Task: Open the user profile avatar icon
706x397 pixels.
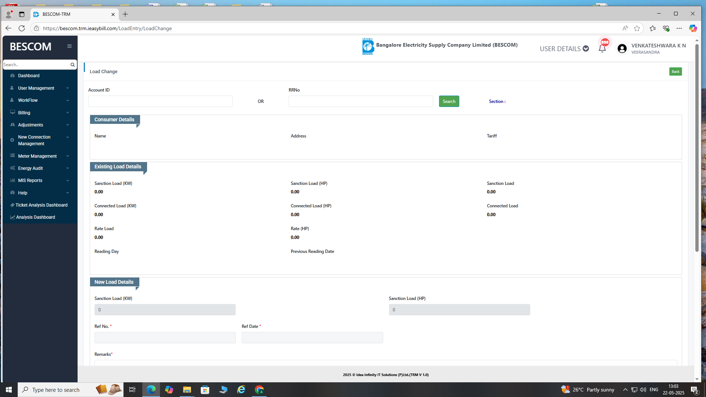Action: tap(622, 49)
